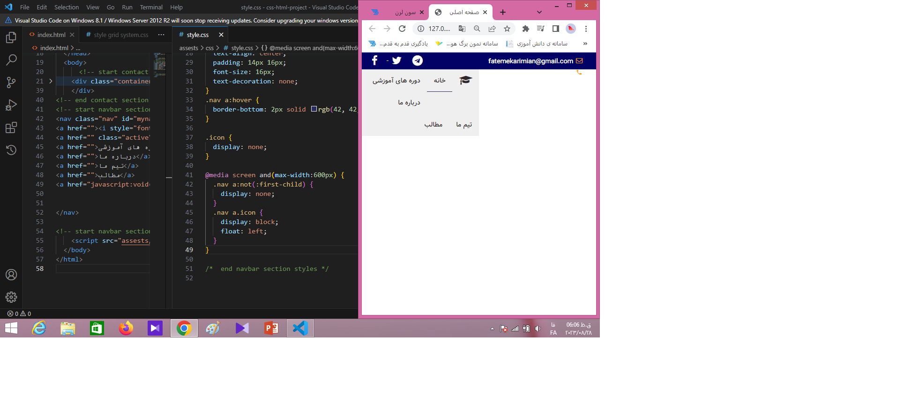Open the Source Control view
Viewport: 897px width, 419px height.
(x=11, y=82)
